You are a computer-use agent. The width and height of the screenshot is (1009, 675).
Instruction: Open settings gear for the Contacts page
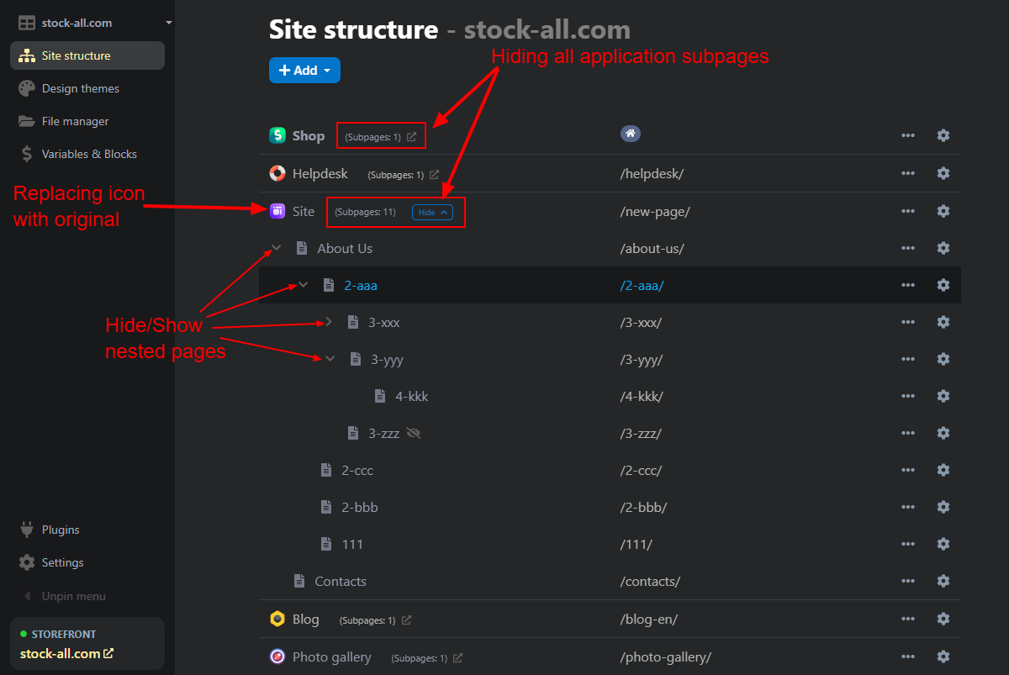pos(943,581)
